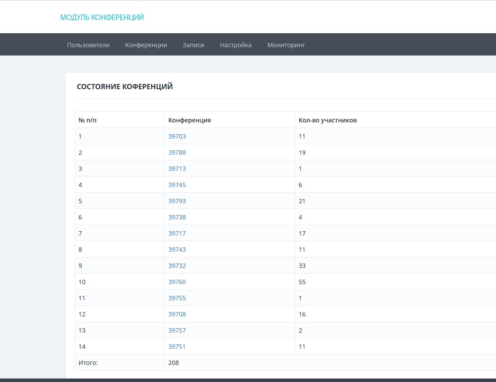
Task: Open conference 39751
Action: (177, 347)
